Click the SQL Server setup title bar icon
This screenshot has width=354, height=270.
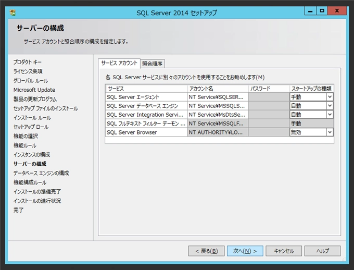(12, 13)
